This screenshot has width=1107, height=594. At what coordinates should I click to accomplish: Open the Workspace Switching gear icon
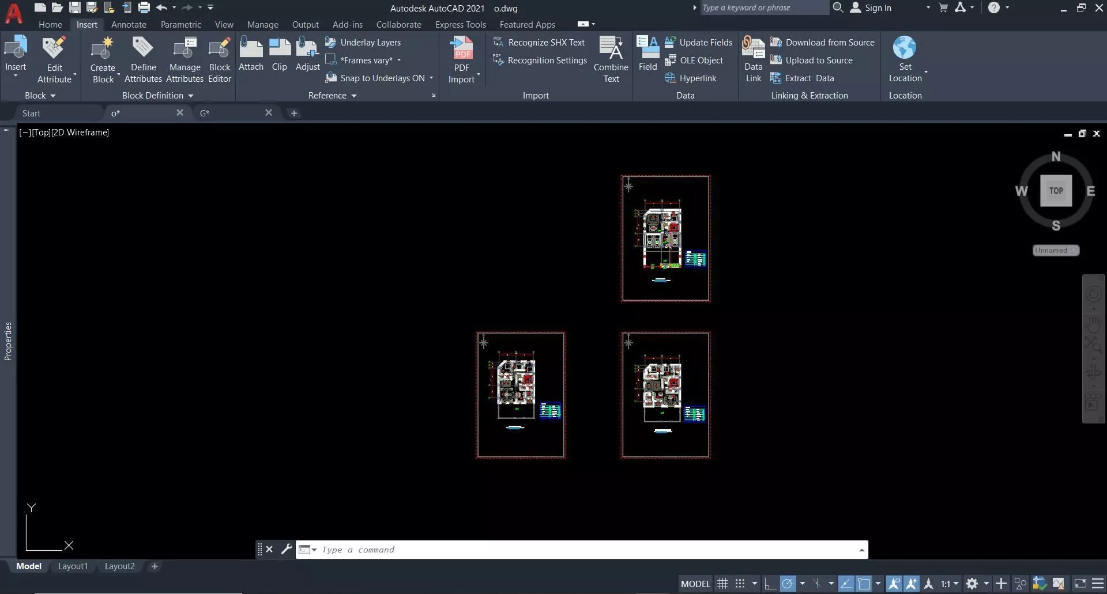(972, 584)
